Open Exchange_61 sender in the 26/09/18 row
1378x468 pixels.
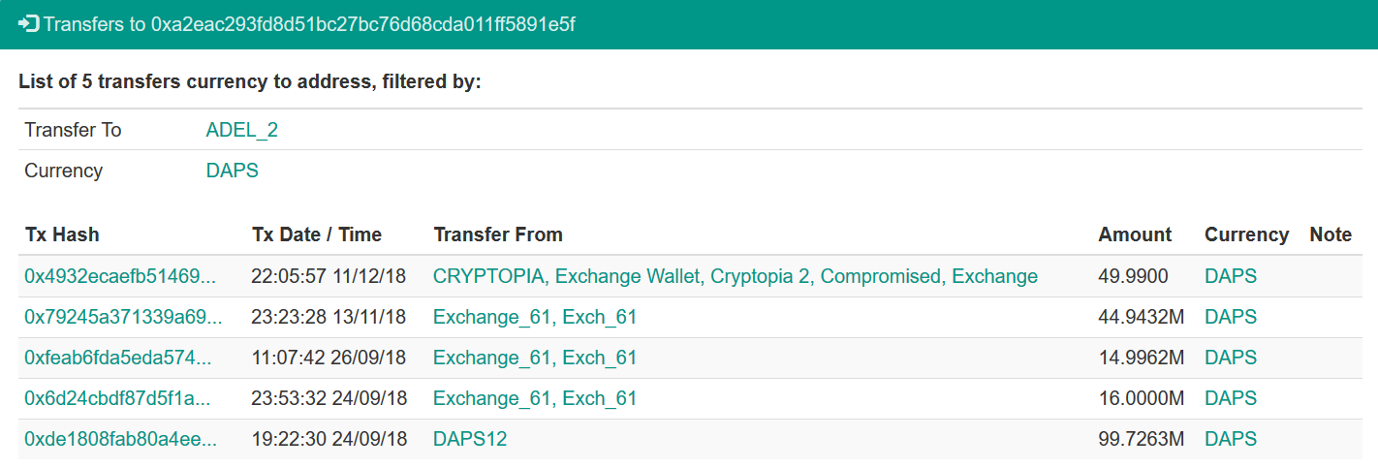pos(535,358)
